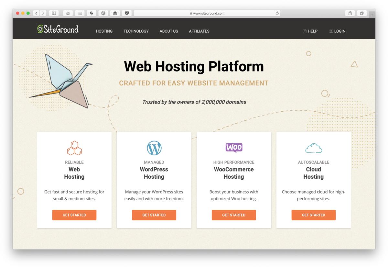Click the 'Web Hosting Platform' headline
388x267 pixels.
pyautogui.click(x=194, y=66)
